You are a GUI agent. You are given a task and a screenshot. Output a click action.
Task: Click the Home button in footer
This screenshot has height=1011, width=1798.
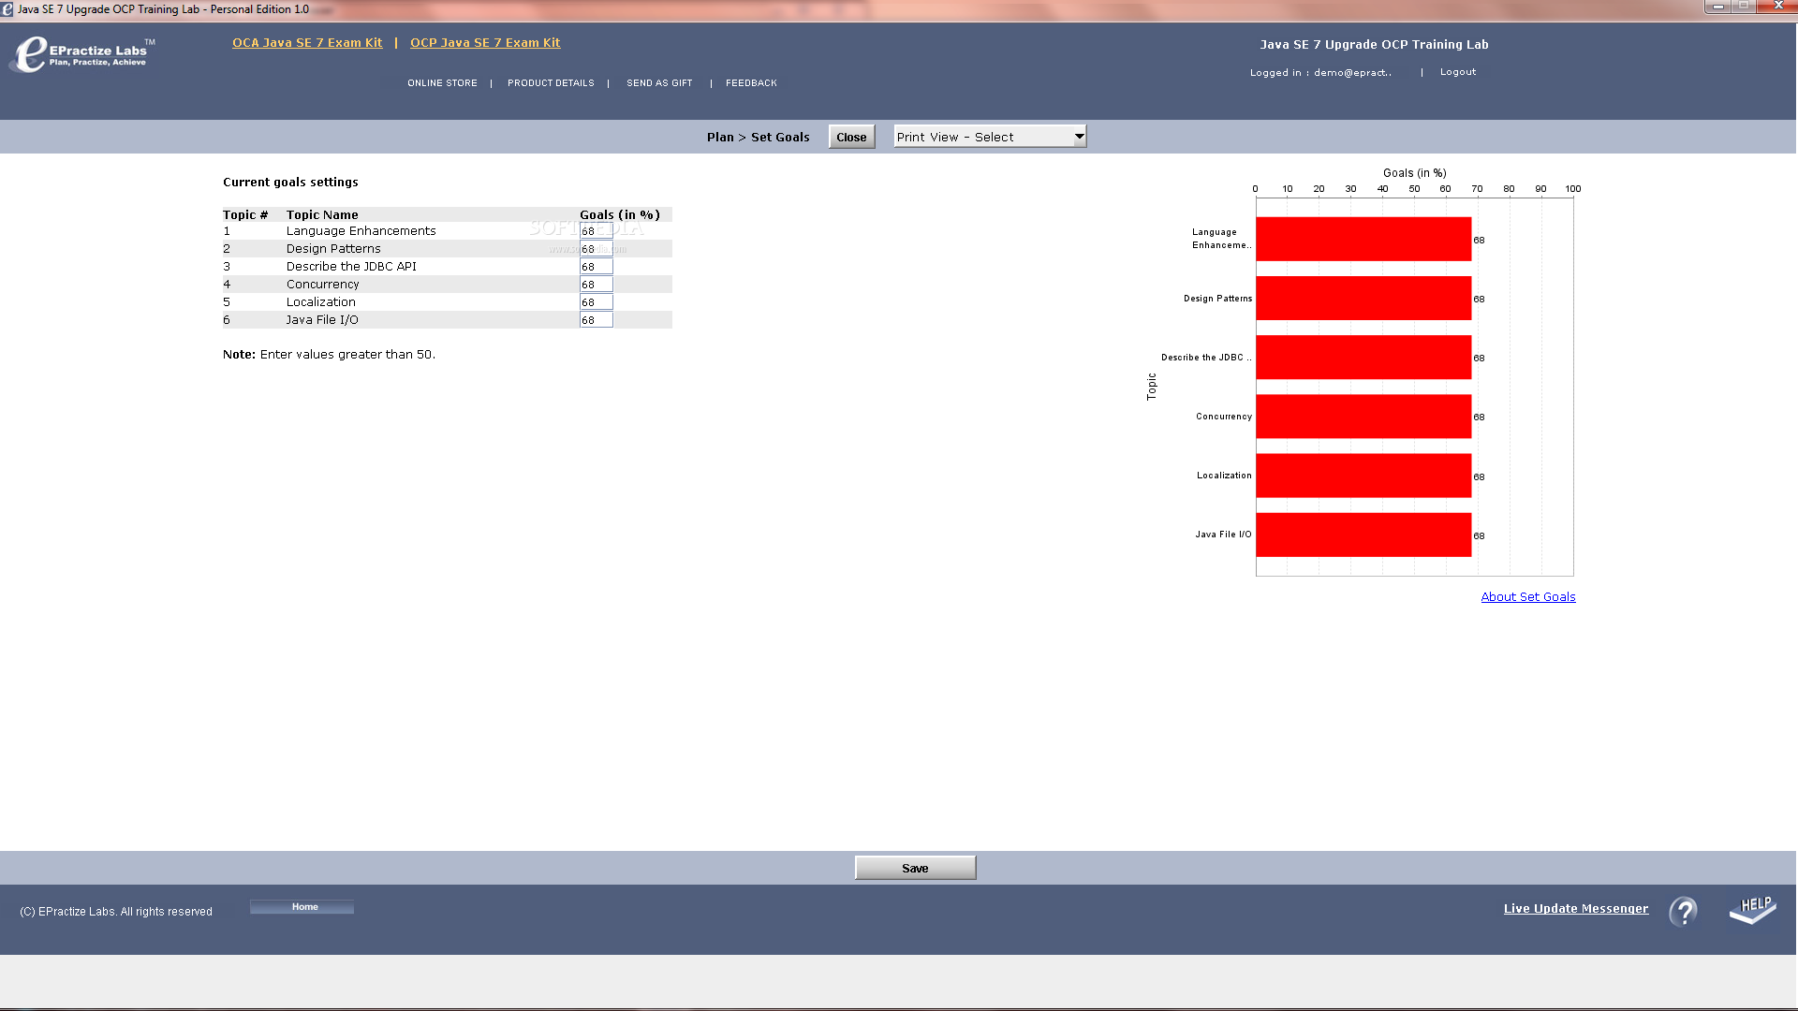[x=302, y=907]
